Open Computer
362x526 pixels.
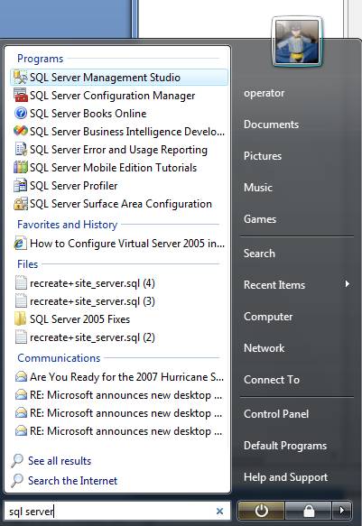click(268, 317)
